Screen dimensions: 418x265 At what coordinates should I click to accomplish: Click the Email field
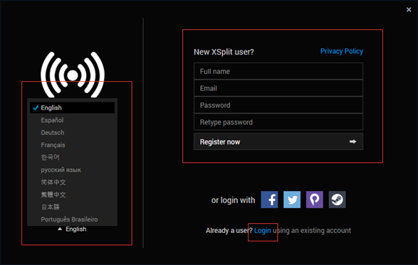[278, 88]
